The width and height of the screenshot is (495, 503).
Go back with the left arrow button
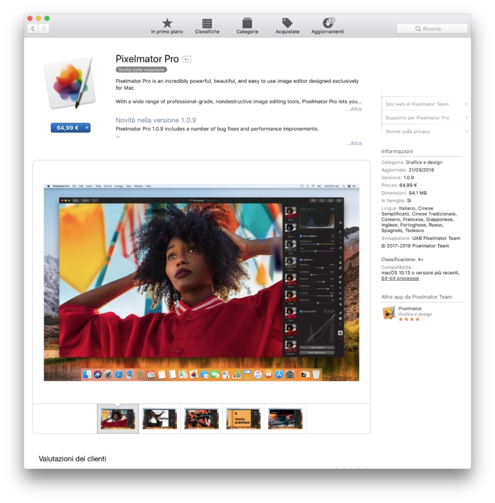33,28
